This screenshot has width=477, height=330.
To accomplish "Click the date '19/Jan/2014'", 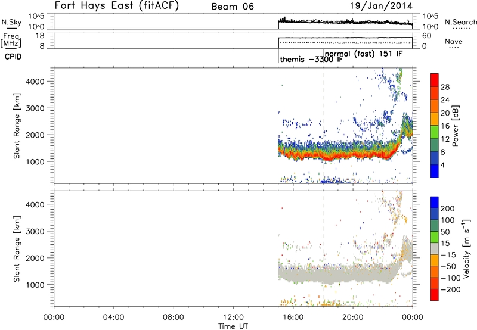I will [382, 5].
